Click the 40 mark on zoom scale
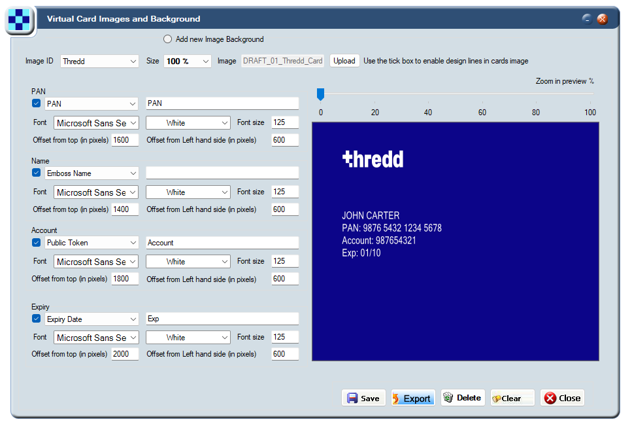Viewport: 632px width, 426px height. [428, 112]
